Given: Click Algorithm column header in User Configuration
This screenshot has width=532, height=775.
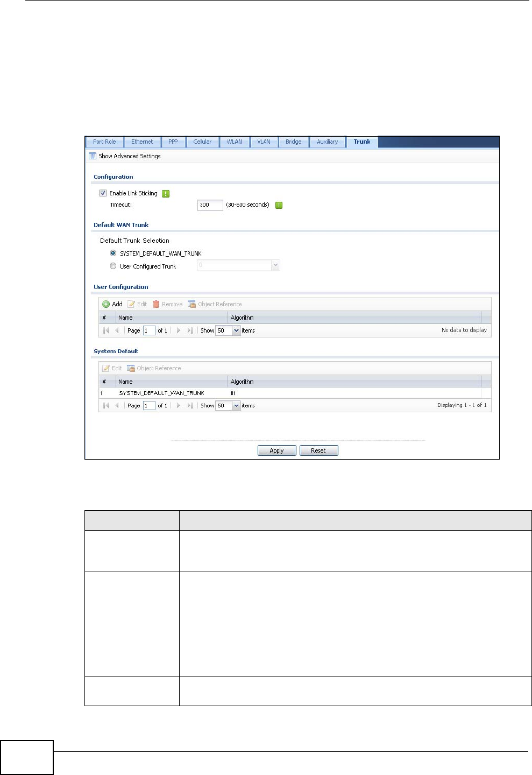Looking at the screenshot, I should click(x=354, y=318).
